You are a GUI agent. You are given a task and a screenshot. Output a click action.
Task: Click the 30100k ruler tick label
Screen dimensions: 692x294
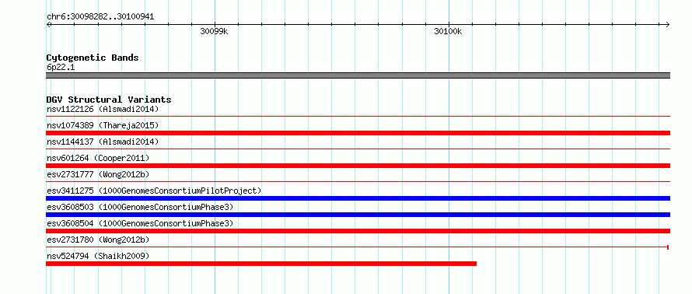(448, 31)
